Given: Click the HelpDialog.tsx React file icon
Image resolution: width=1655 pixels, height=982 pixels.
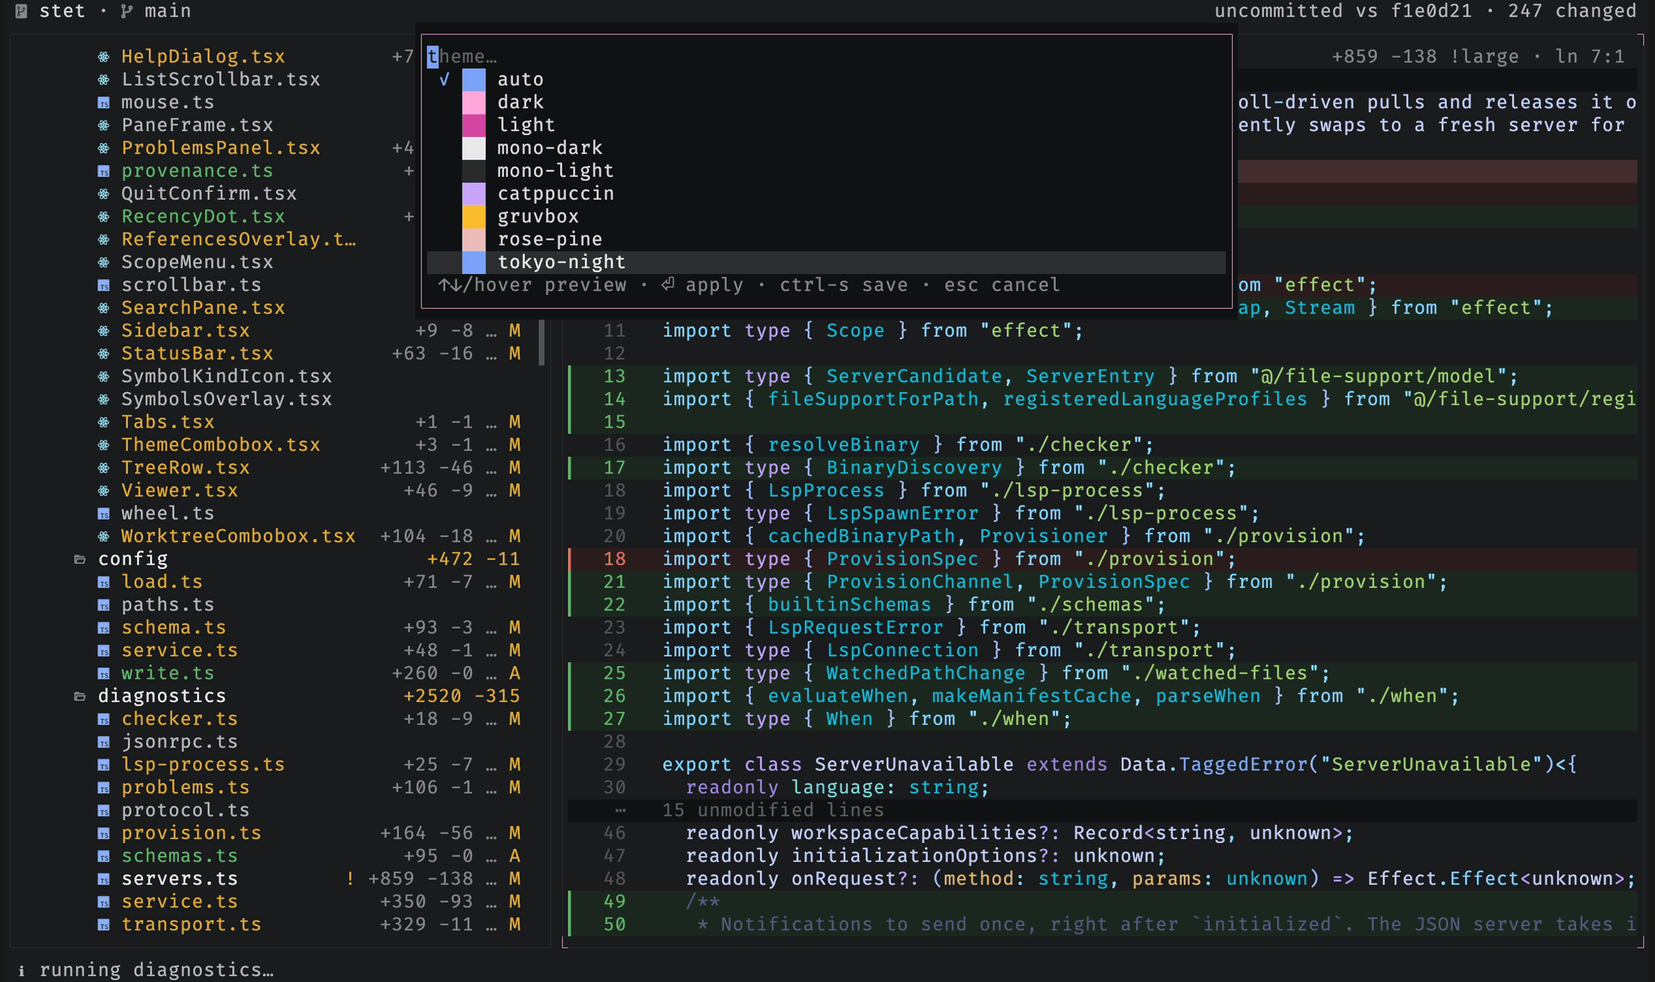Looking at the screenshot, I should [104, 57].
